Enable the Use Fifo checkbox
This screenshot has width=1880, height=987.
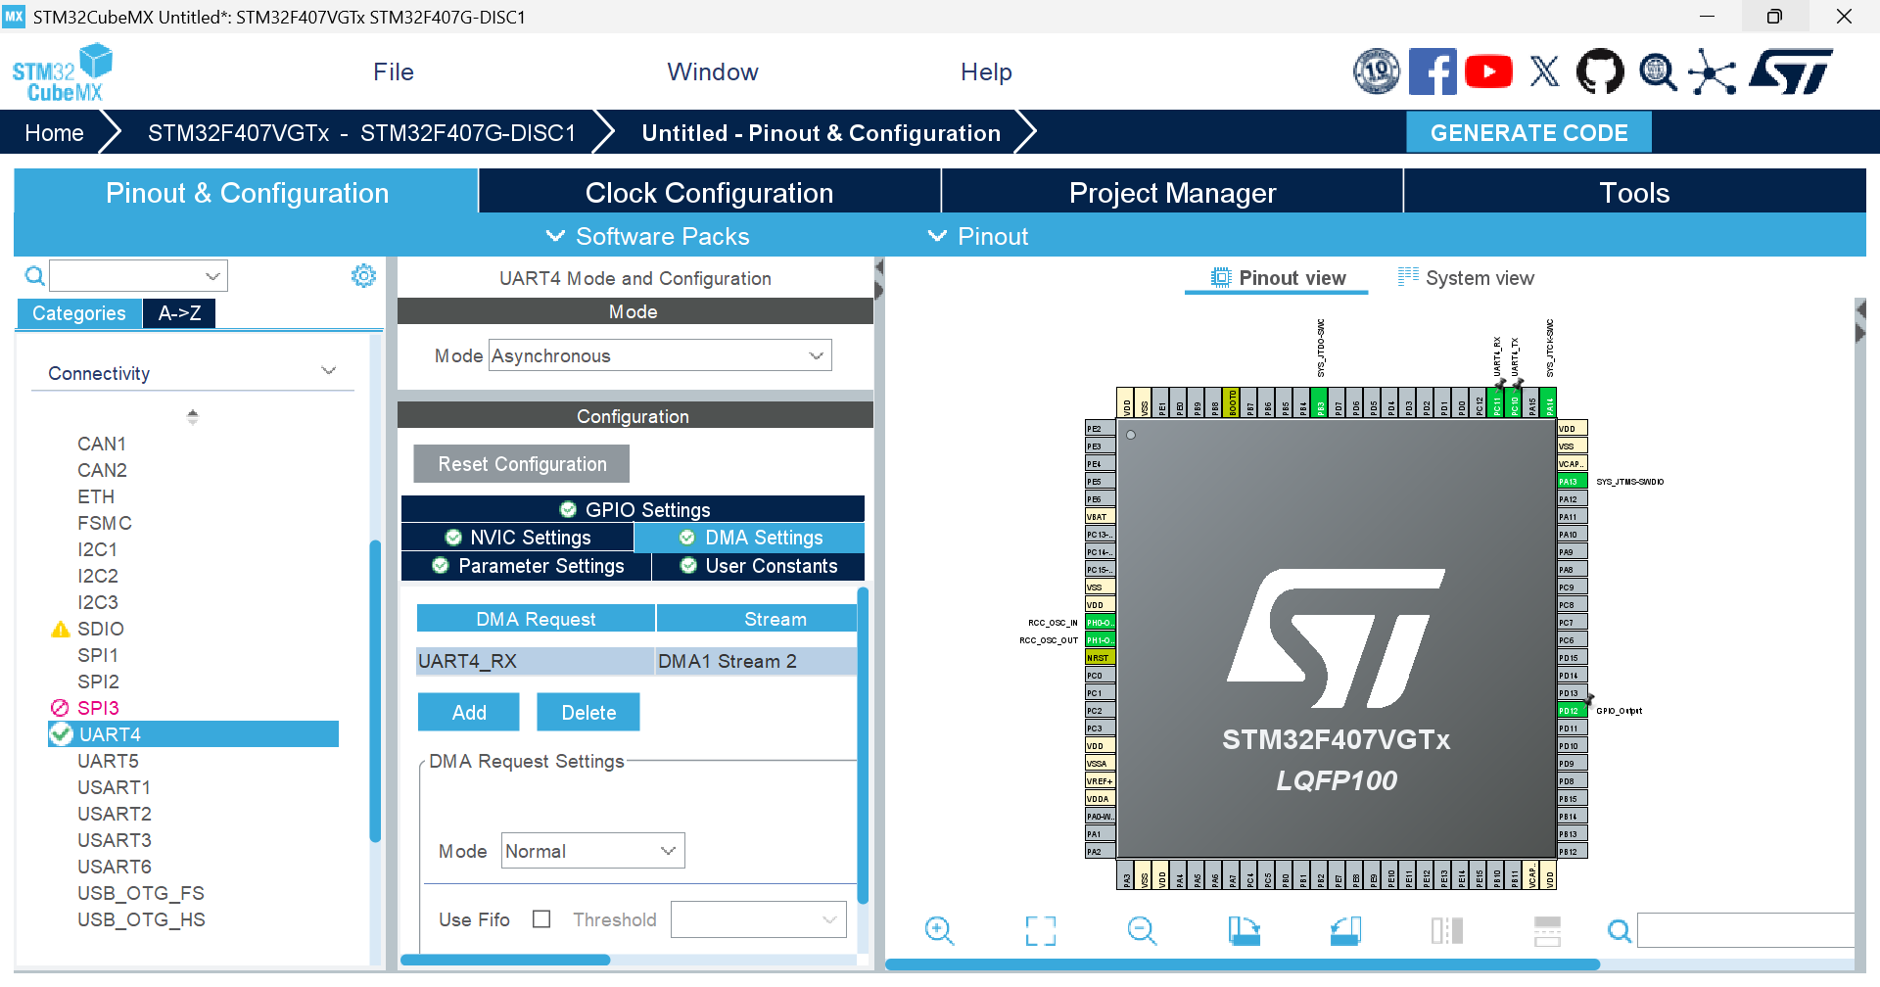[541, 918]
